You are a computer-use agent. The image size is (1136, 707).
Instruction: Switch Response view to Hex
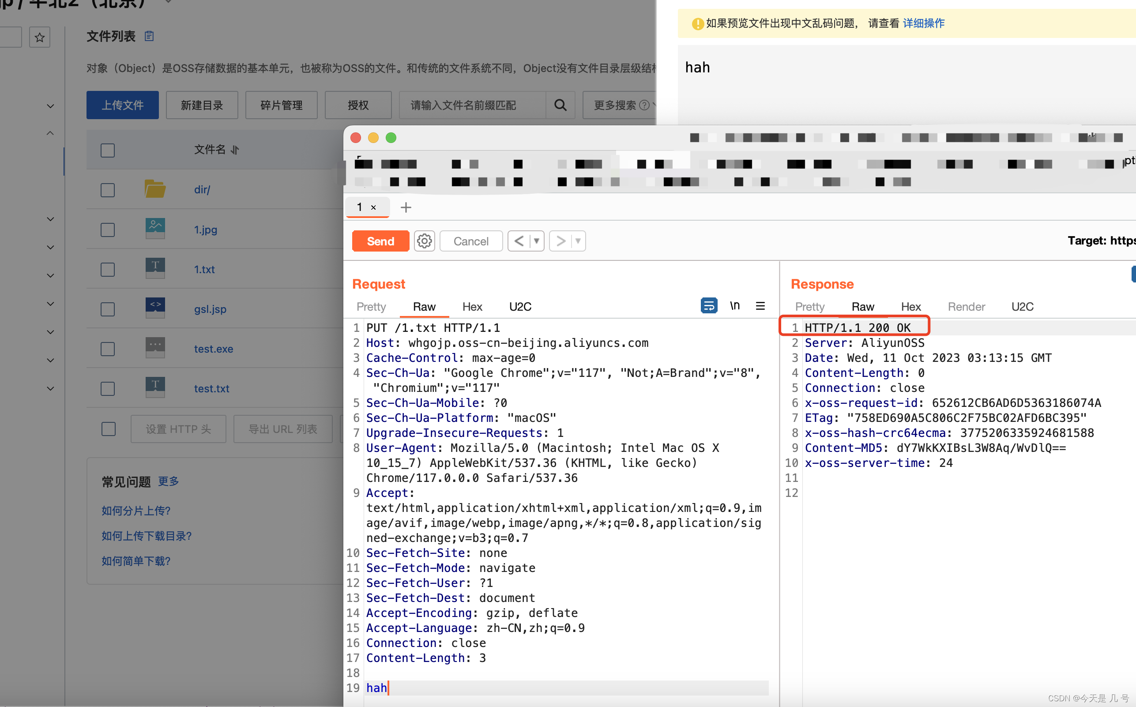(910, 307)
